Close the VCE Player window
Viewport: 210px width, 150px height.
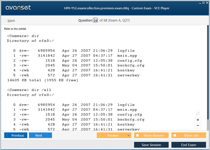(x=207, y=2)
